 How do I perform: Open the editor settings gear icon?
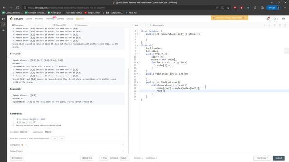coord(280,25)
